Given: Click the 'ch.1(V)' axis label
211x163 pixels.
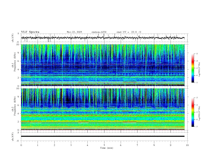Looking at the screenshot, I should pos(13,38).
